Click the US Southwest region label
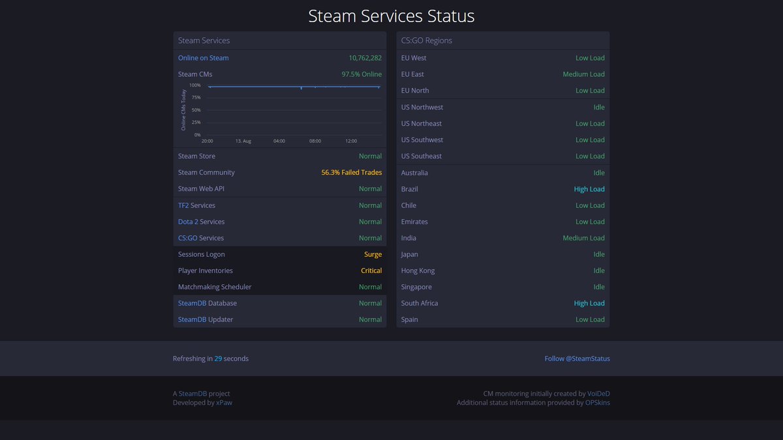The image size is (783, 440). click(422, 140)
